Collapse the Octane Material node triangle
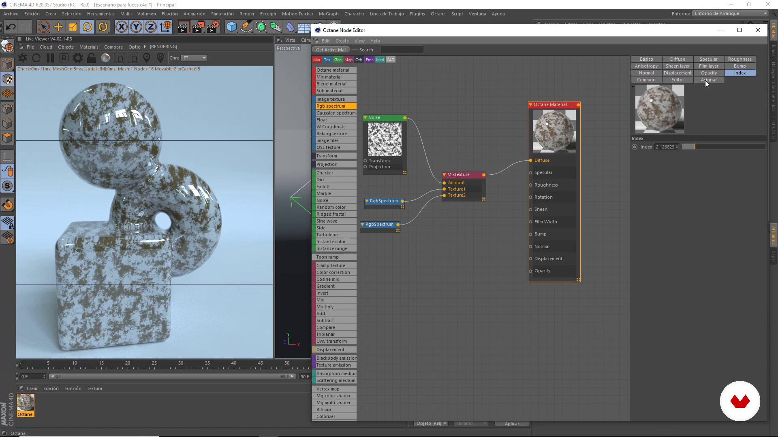 (531, 105)
